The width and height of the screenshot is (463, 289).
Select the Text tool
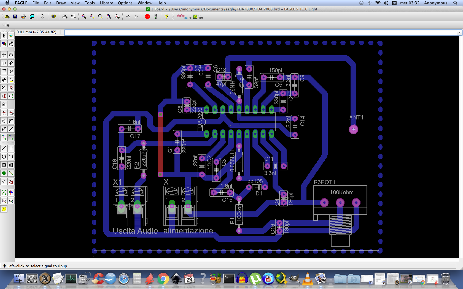point(11,148)
